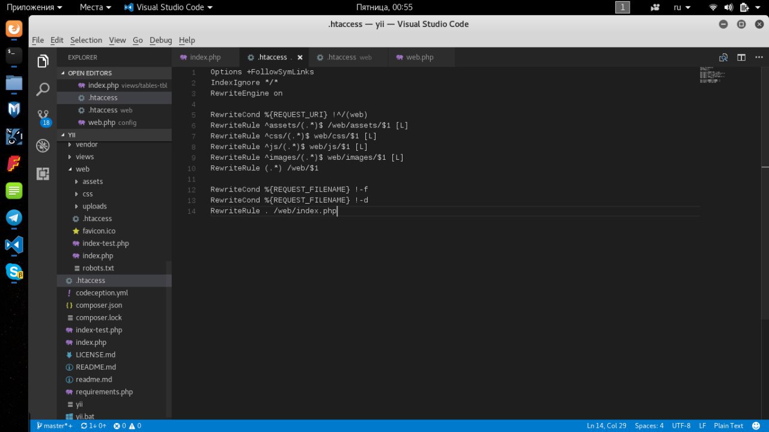Expand the assets folder
Screen dimensions: 769x432
tap(114, 181)
